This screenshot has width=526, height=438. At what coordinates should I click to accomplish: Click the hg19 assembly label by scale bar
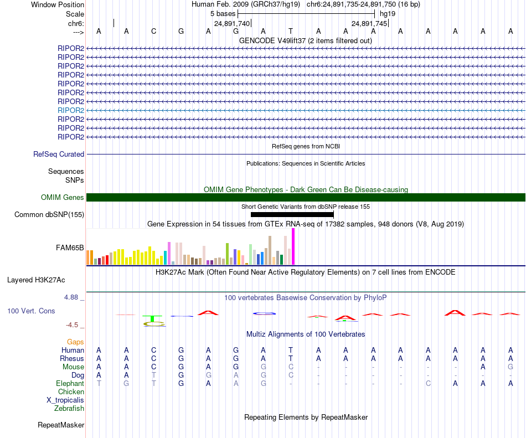(388, 14)
